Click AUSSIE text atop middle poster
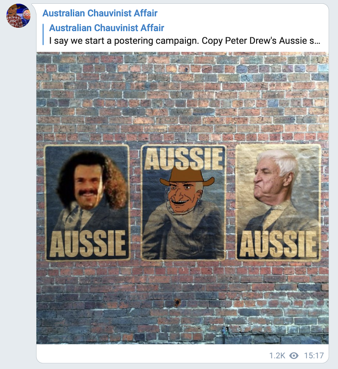The height and width of the screenshot is (369, 338). pos(184,159)
